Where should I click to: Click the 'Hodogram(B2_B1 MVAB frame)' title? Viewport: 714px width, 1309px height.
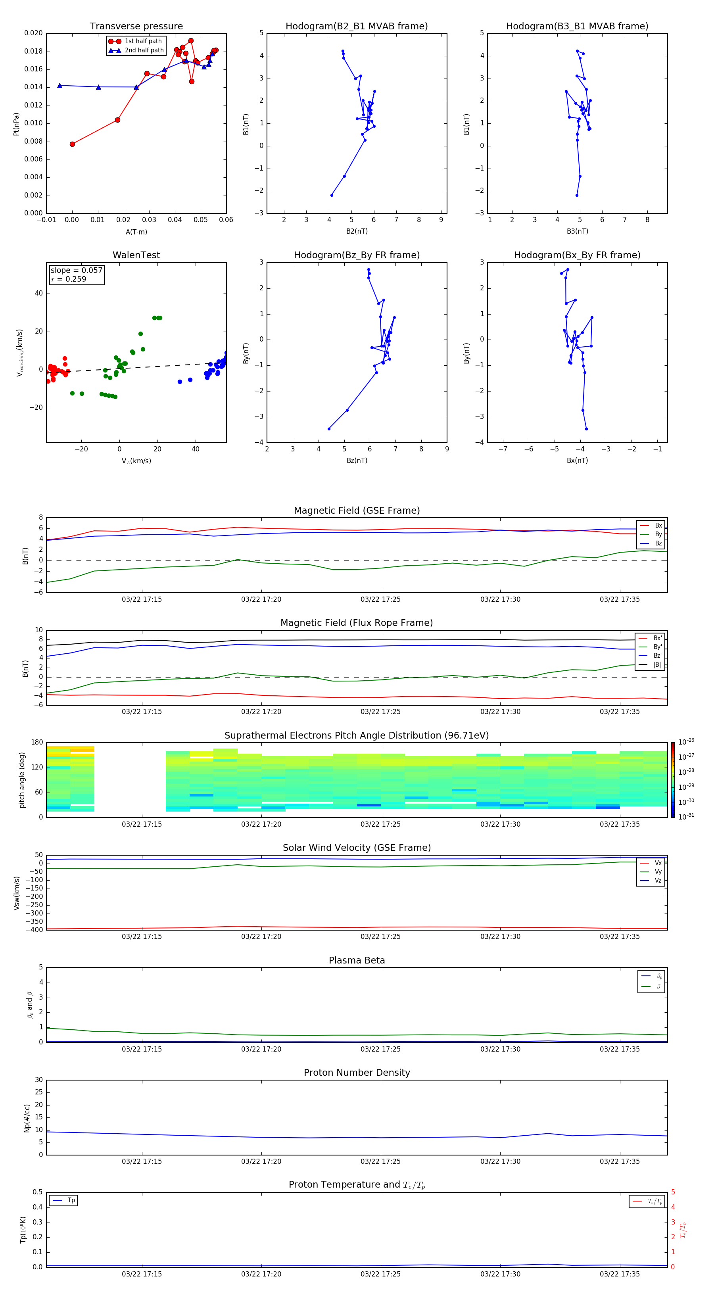click(x=357, y=27)
